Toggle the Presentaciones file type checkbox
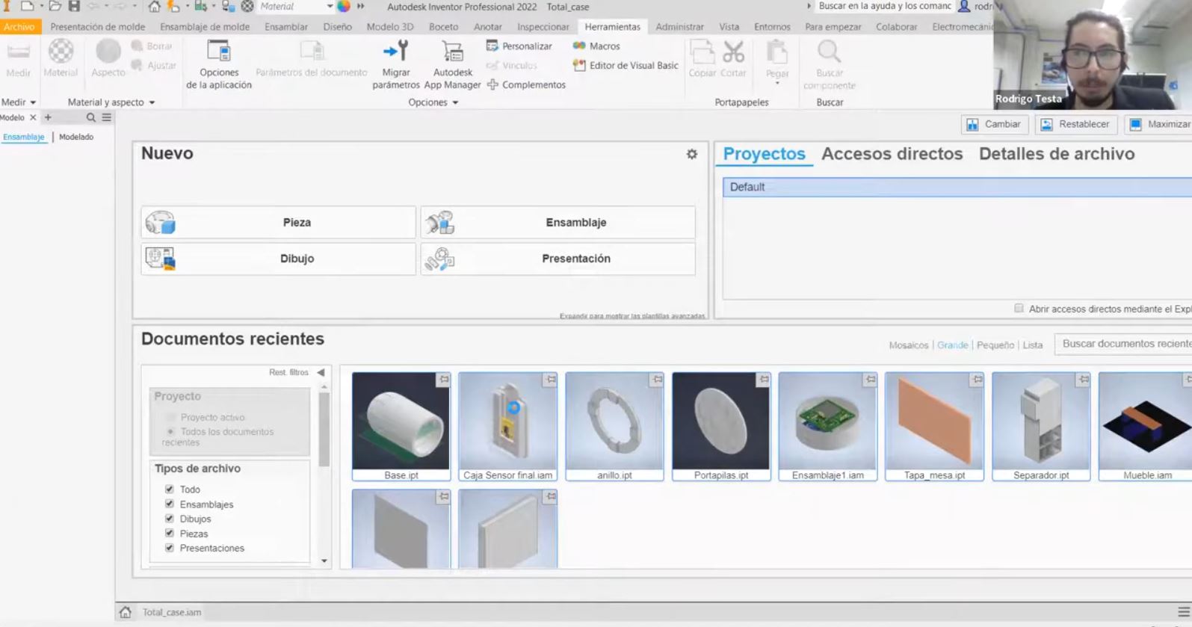Screen dimensions: 1192x627 170,548
